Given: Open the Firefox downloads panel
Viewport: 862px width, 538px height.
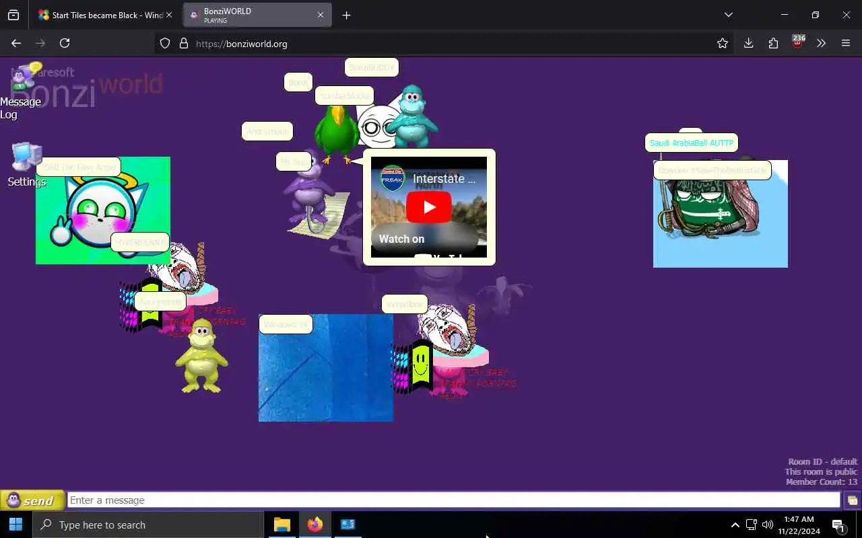Looking at the screenshot, I should [x=748, y=43].
